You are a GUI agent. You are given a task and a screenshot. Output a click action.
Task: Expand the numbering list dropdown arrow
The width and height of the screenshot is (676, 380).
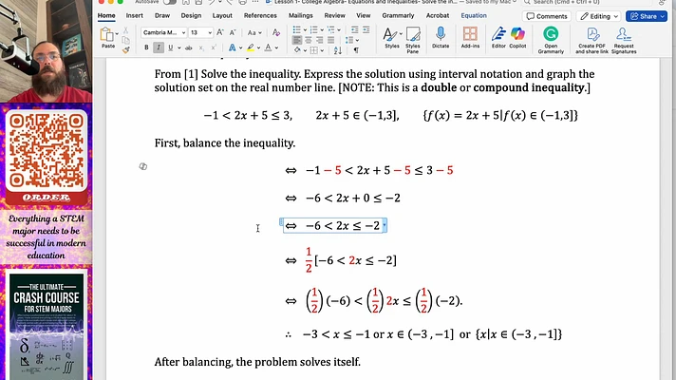[322, 30]
